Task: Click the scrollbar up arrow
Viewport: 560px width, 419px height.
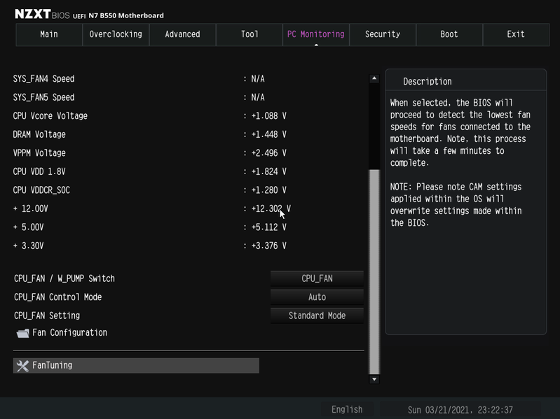Action: [x=374, y=78]
